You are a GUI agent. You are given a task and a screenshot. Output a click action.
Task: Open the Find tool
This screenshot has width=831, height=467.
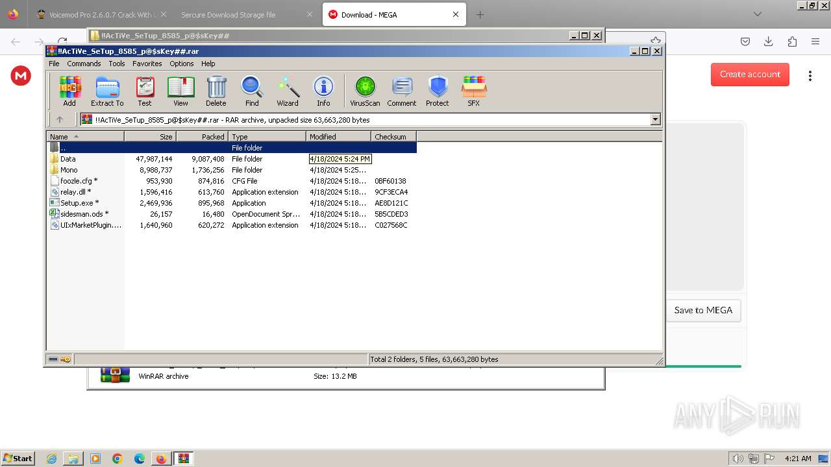pos(252,91)
